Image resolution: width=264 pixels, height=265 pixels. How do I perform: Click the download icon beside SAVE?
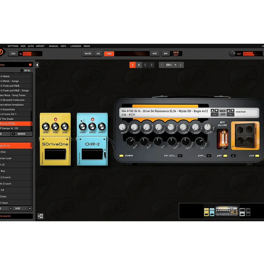[11, 209]
